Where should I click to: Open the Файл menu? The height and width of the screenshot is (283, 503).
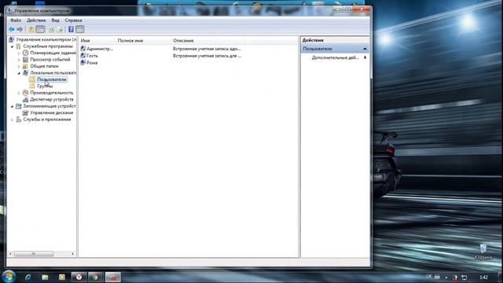click(16, 20)
